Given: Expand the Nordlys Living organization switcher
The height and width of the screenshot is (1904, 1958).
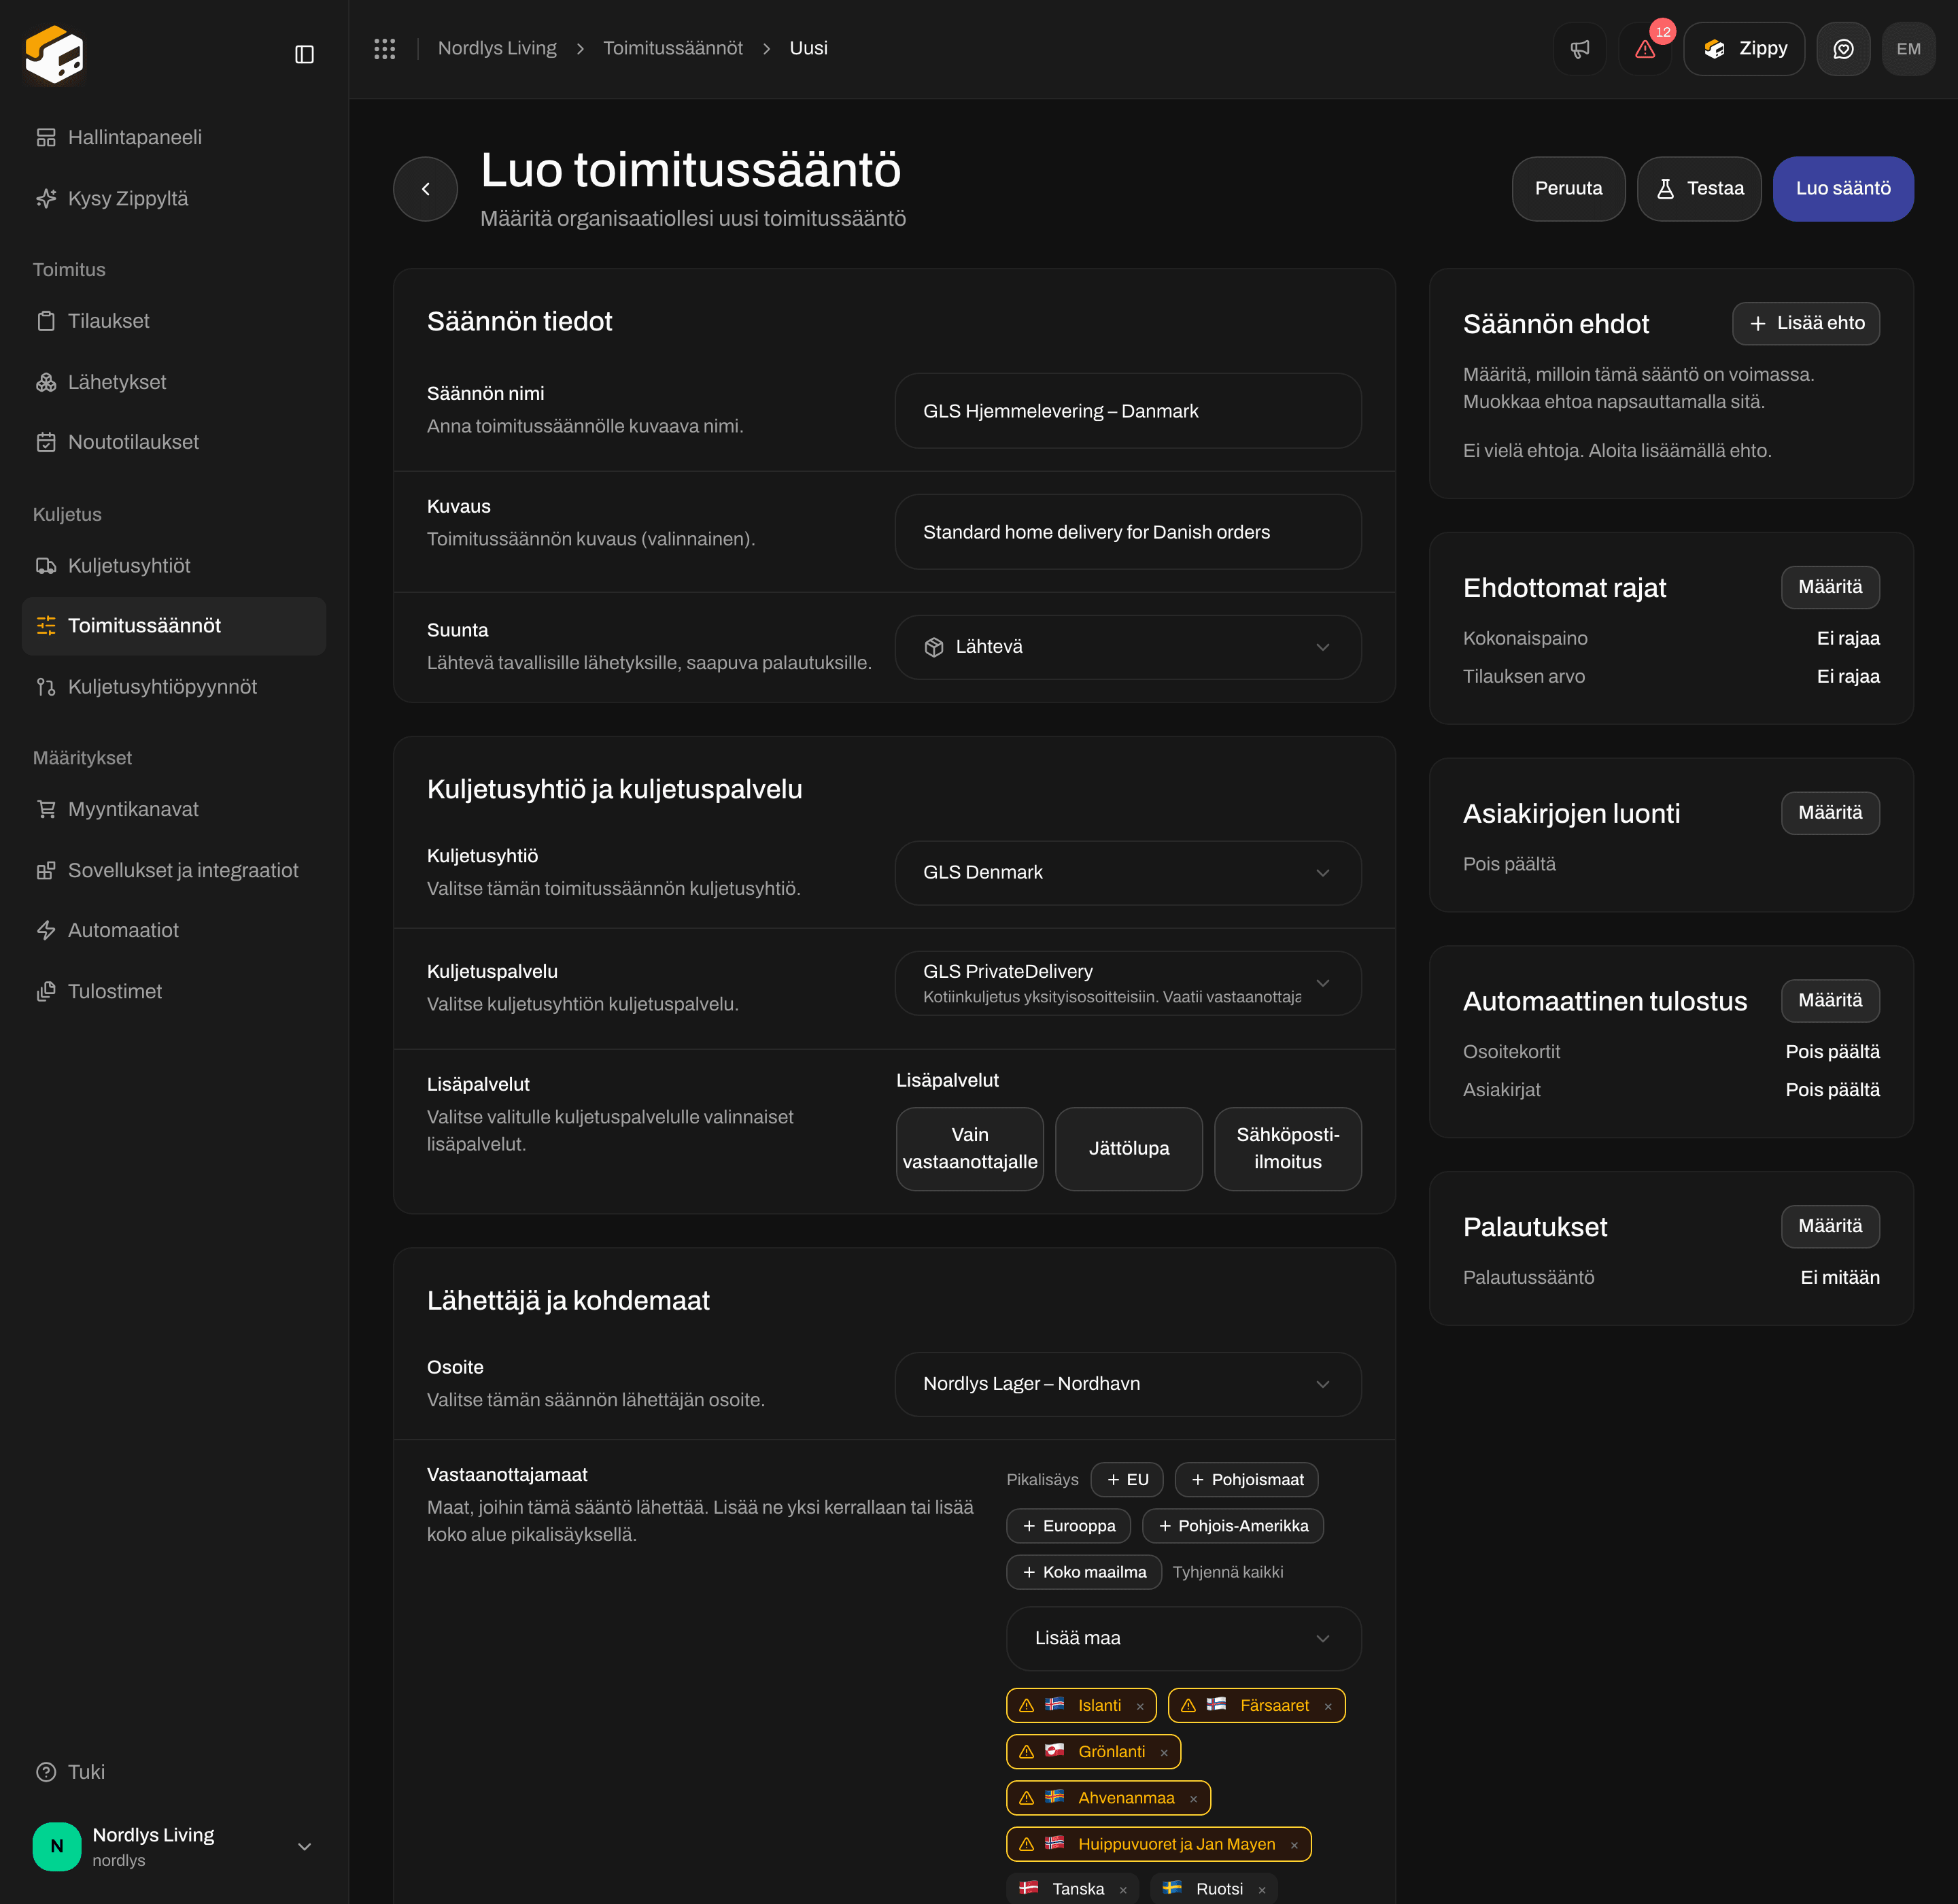Looking at the screenshot, I should pos(173,1846).
